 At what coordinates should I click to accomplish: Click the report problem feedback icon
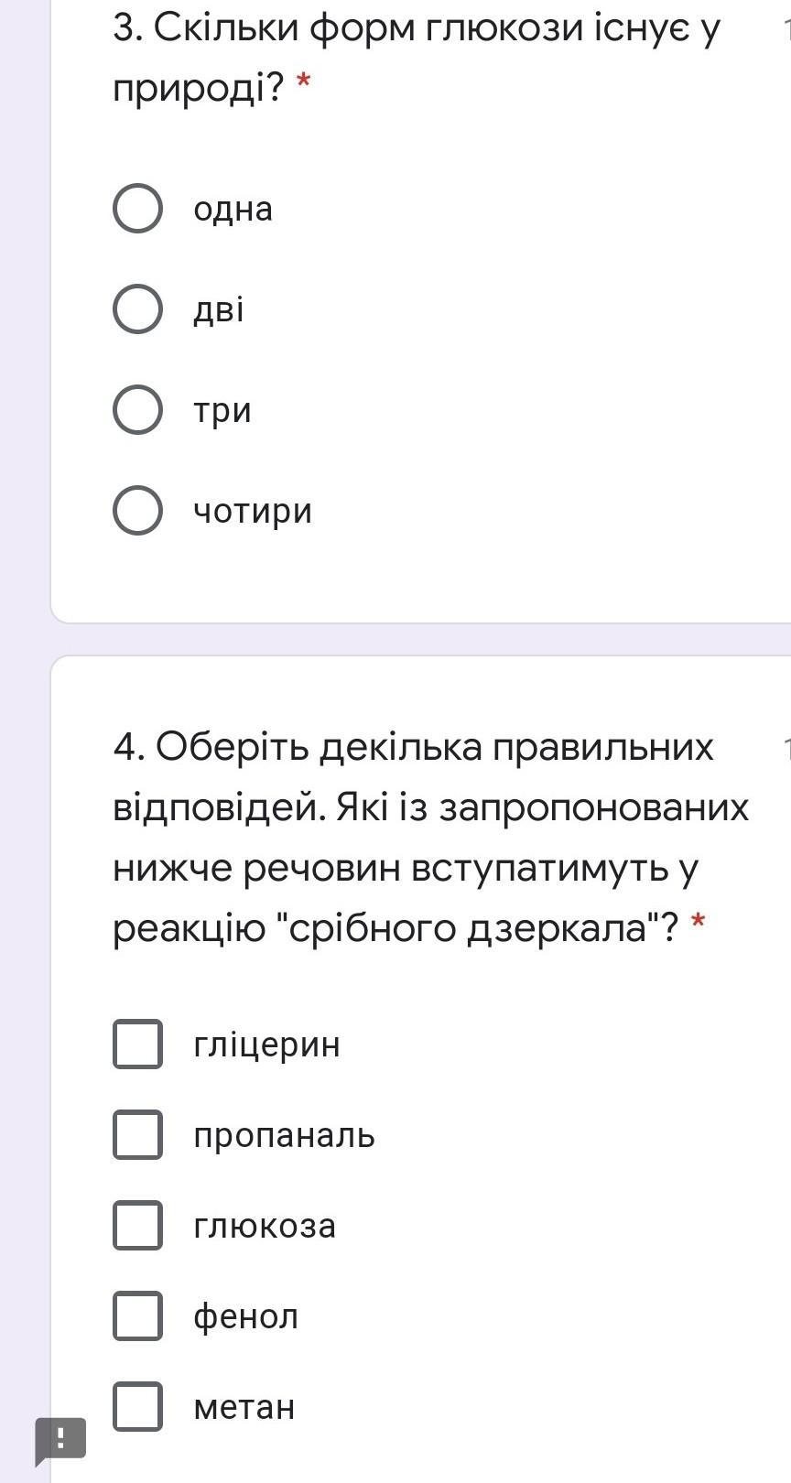tap(60, 1438)
